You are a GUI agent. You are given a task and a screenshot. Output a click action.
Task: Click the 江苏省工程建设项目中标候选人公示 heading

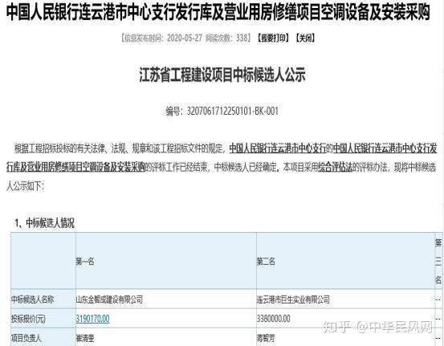(x=222, y=75)
